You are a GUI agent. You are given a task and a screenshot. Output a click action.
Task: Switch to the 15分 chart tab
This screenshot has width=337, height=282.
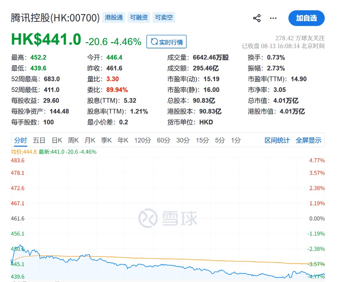(202, 141)
